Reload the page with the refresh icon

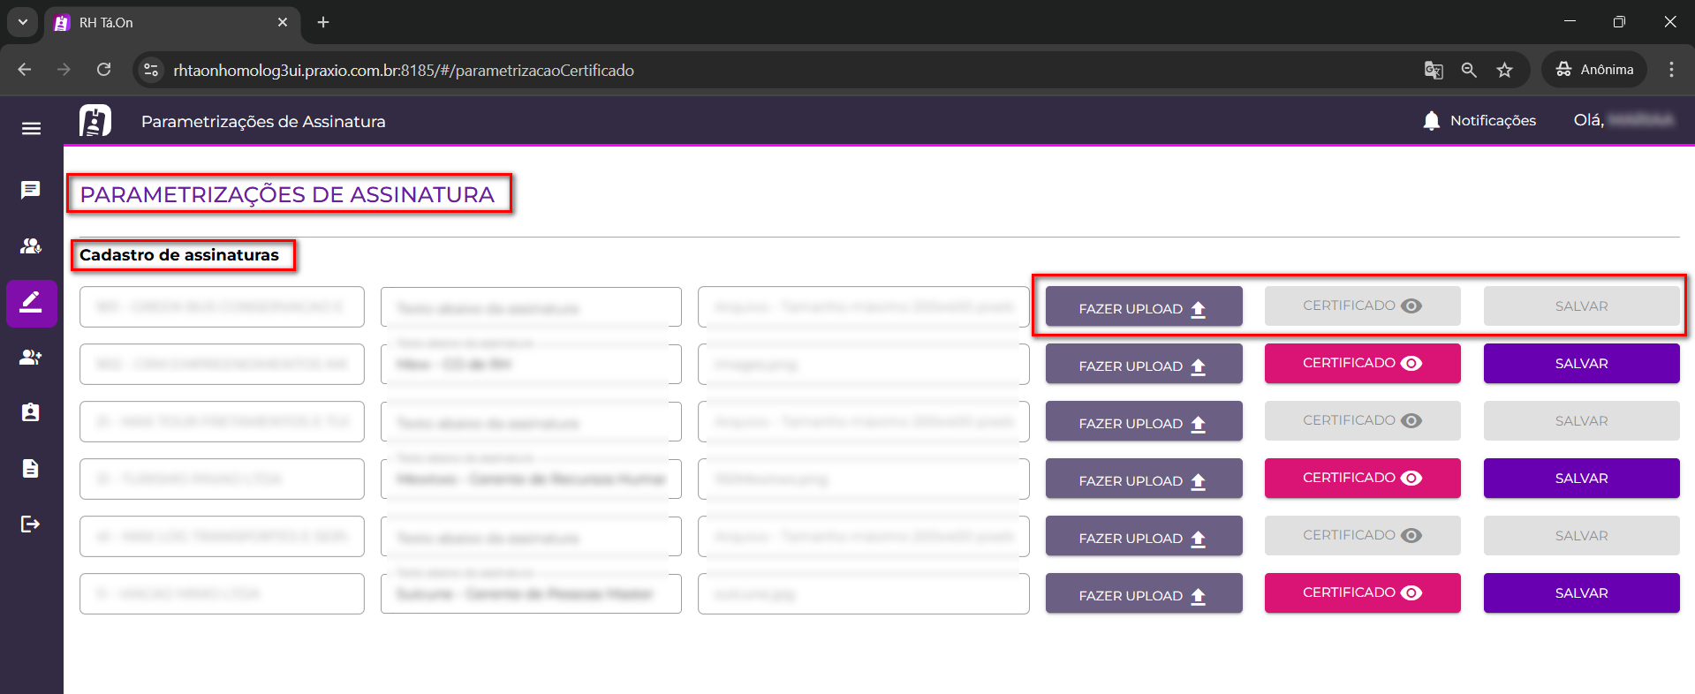click(x=103, y=70)
